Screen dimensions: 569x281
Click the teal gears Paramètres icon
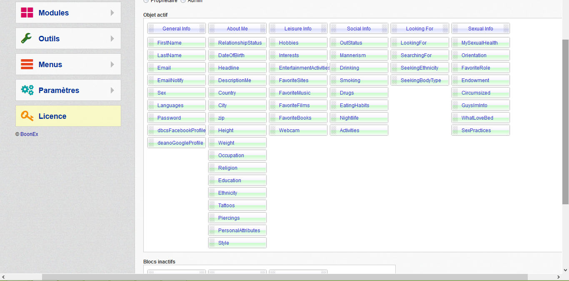(27, 90)
